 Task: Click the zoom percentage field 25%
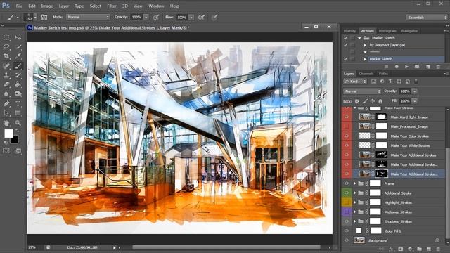coord(32,247)
